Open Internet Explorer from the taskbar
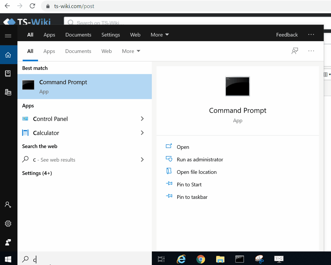331x265 pixels. (181, 259)
